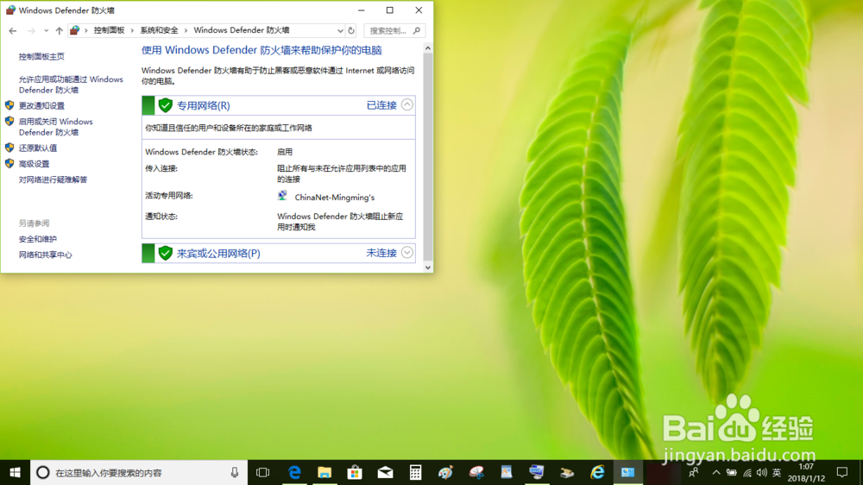Click the volume speaker icon
This screenshot has width=863, height=485.
762,472
